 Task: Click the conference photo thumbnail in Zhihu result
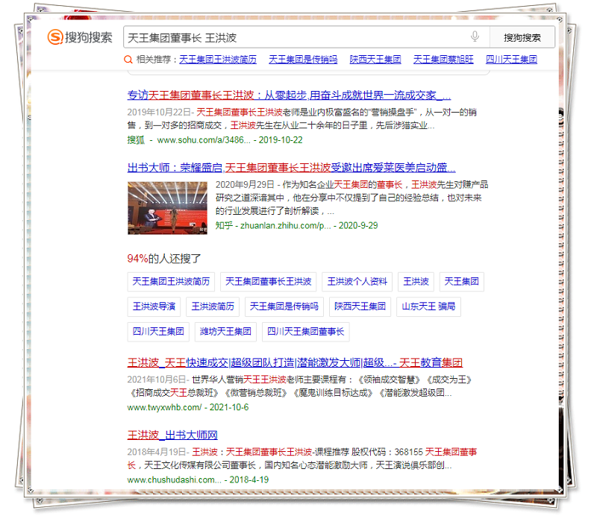pyautogui.click(x=167, y=207)
